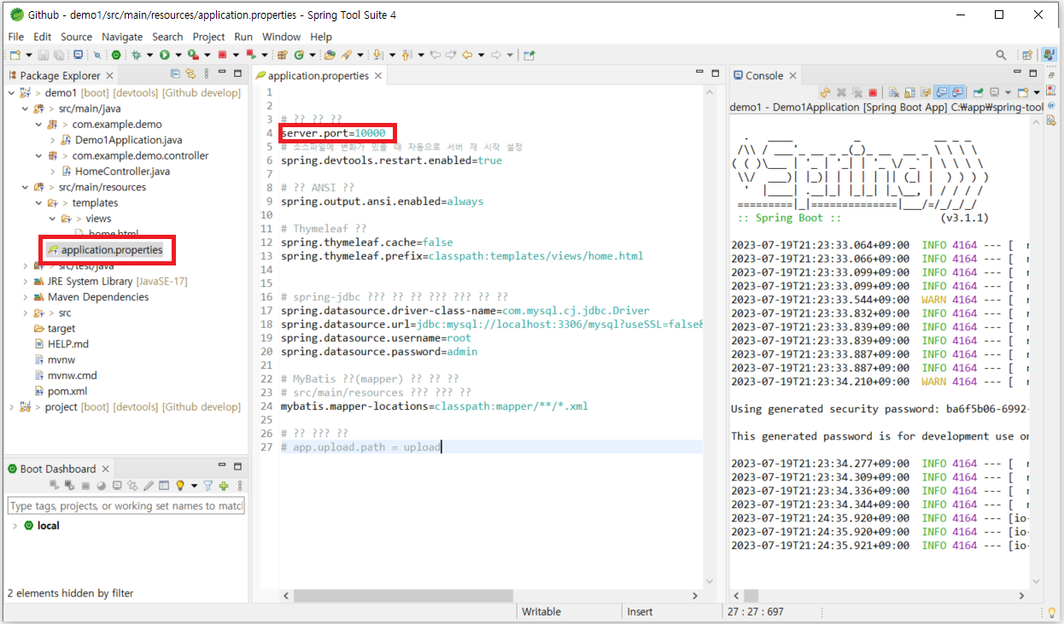This screenshot has width=1064, height=624.
Task: Expand the JRE System Library node
Action: tap(25, 281)
